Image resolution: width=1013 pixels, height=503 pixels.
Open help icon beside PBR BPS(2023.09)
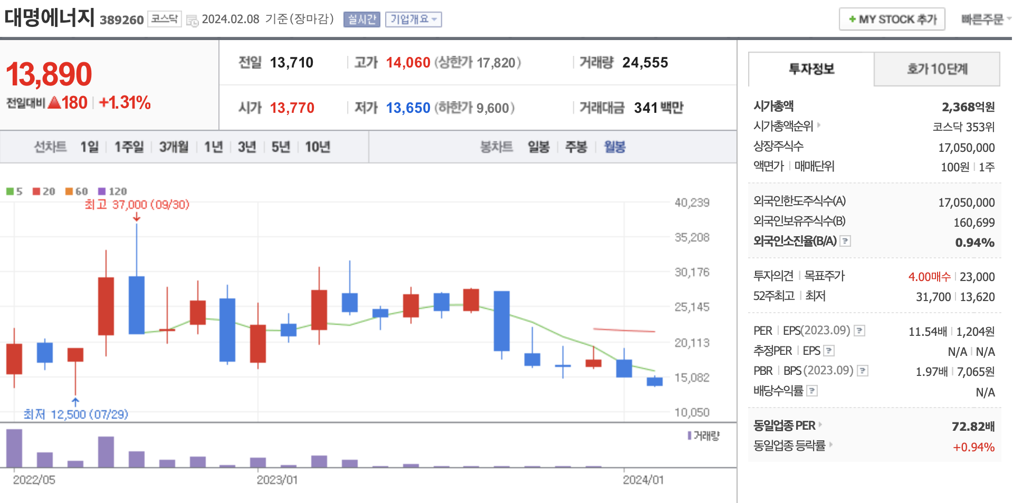click(x=863, y=371)
